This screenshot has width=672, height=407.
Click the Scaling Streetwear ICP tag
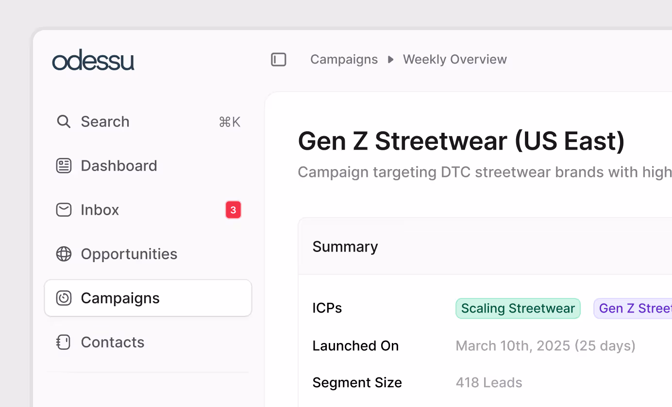(x=518, y=309)
